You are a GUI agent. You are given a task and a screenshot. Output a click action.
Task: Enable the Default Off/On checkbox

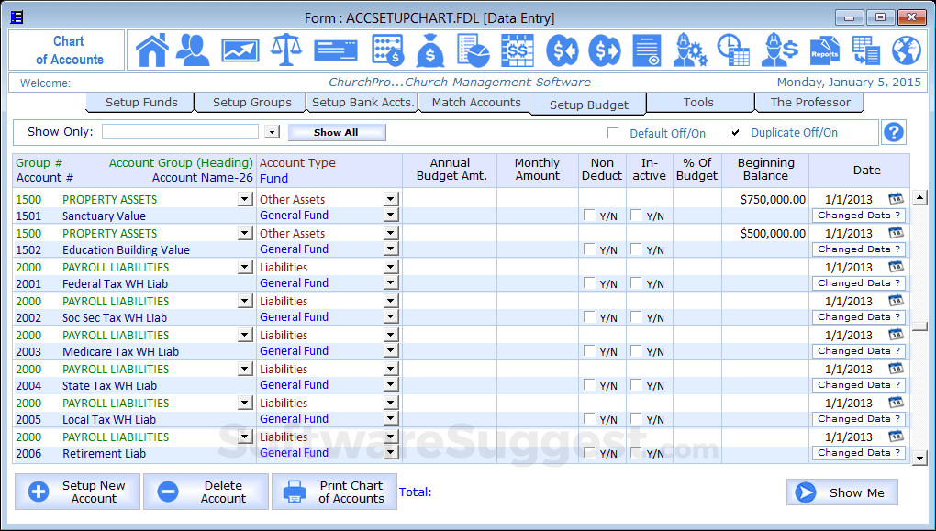pyautogui.click(x=612, y=131)
